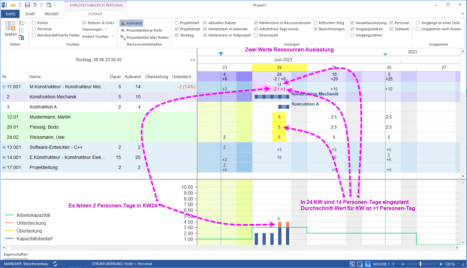The height and width of the screenshot is (268, 467).
Task: Toggle the Kritischen Weg checkbox
Action: click(x=316, y=23)
